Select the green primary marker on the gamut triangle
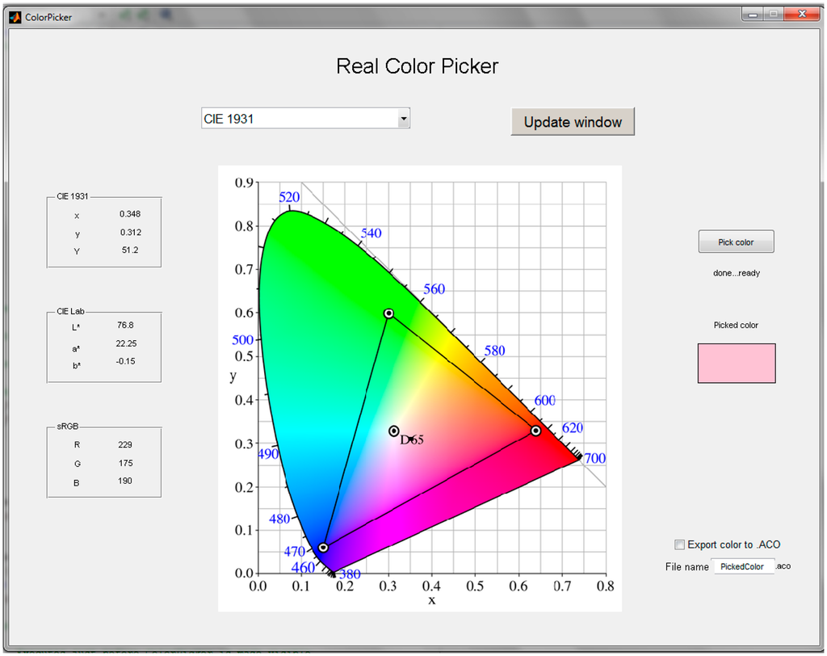This screenshot has width=827, height=656. point(388,313)
